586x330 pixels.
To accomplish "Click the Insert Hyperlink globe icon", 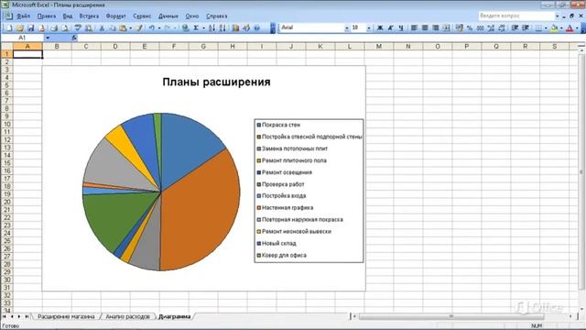I will tap(185, 27).
